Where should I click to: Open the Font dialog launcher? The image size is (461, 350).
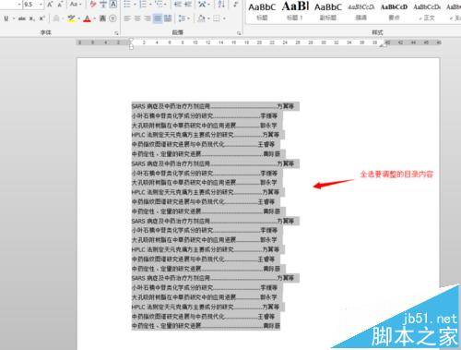(x=116, y=33)
